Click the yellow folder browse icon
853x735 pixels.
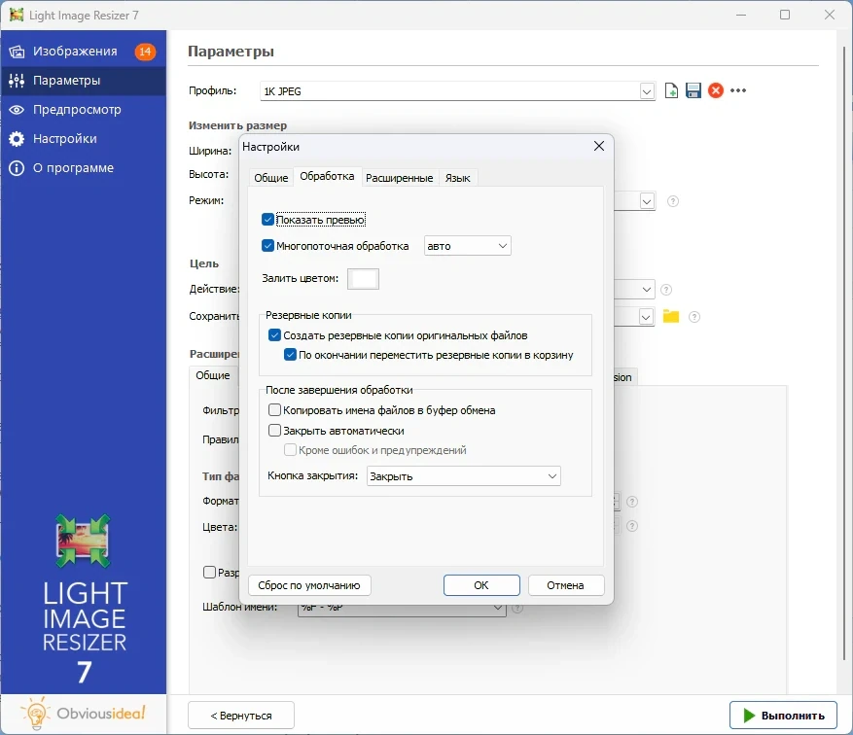pyautogui.click(x=671, y=316)
